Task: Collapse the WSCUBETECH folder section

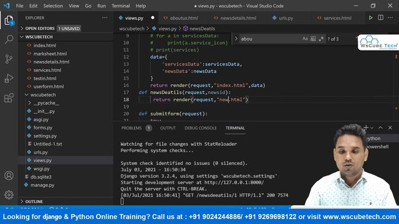Action: pos(65,37)
